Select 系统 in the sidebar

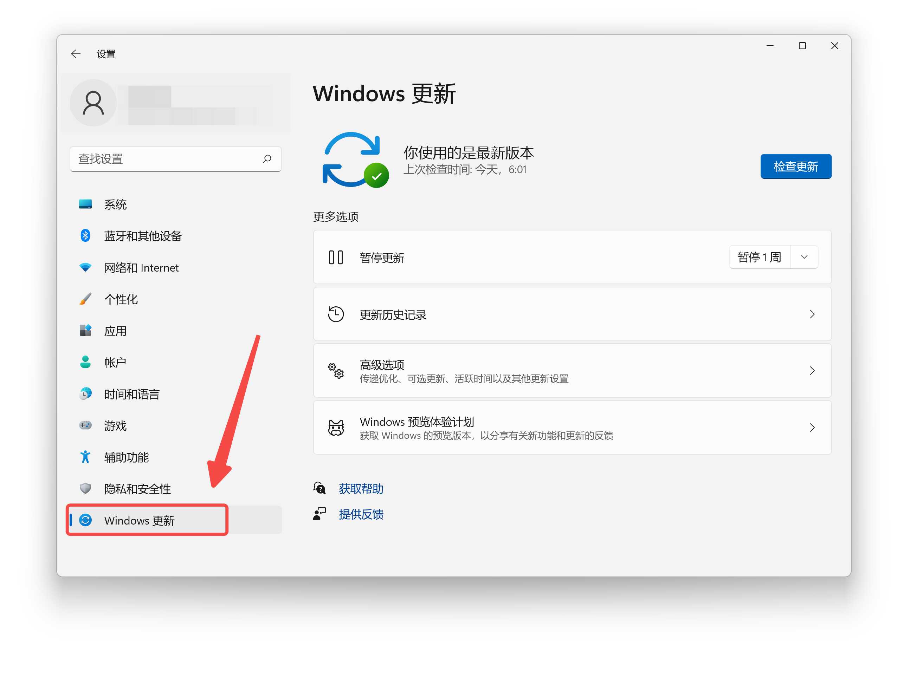coord(176,204)
